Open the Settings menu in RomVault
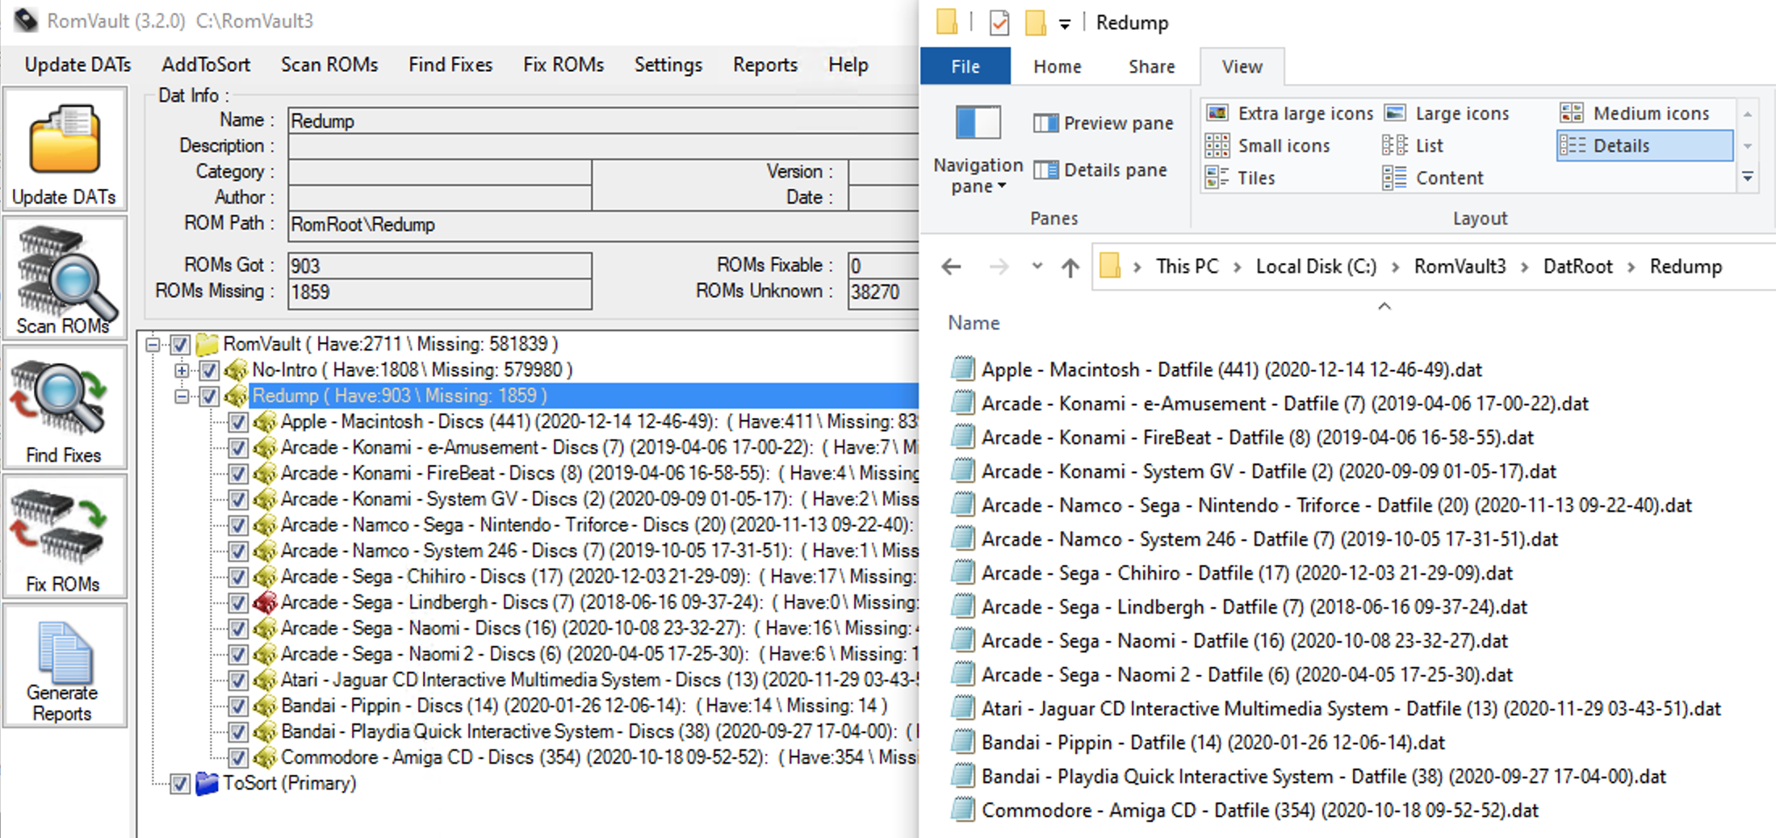Viewport: 1776px width, 838px height. 668,65
